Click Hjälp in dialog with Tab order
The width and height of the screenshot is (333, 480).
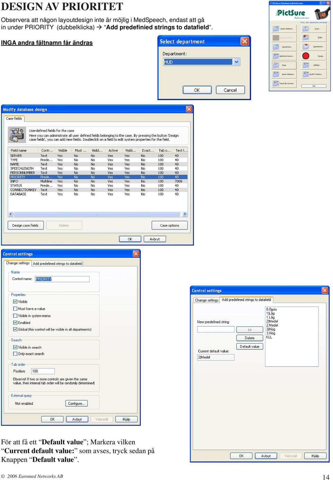click(x=127, y=419)
